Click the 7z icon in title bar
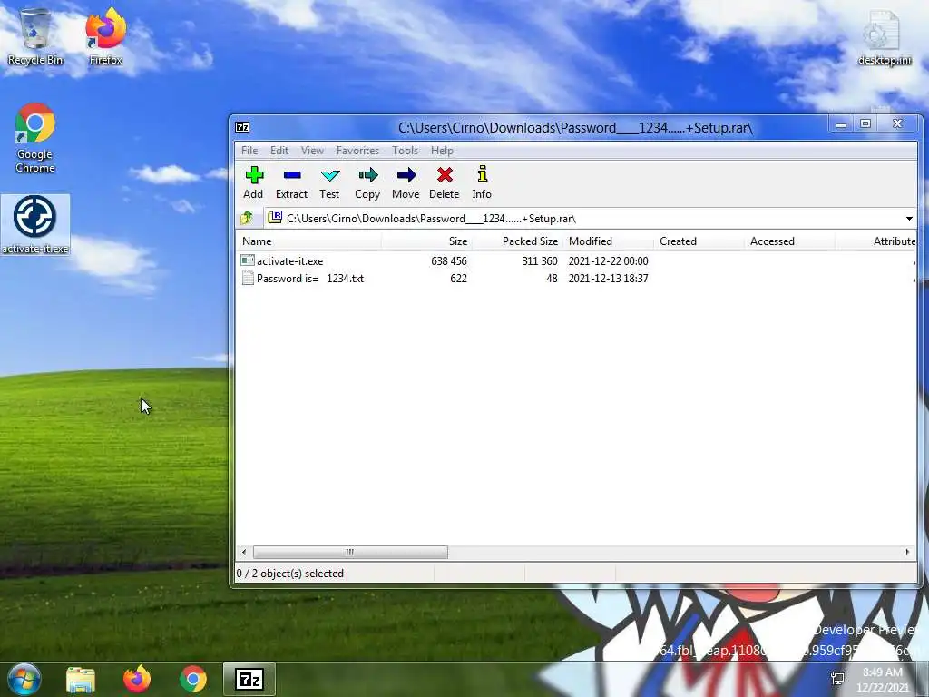Screen dimensions: 929x697 pyautogui.click(x=242, y=127)
